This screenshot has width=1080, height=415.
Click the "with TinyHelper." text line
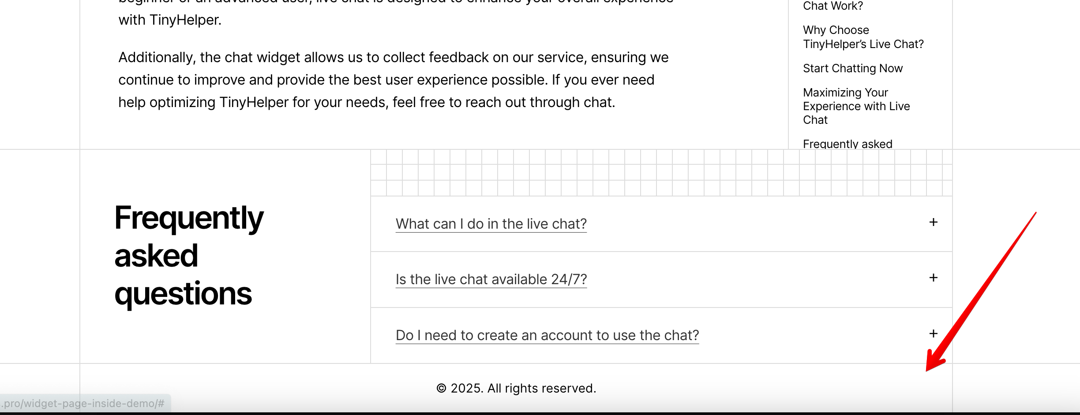tap(170, 20)
